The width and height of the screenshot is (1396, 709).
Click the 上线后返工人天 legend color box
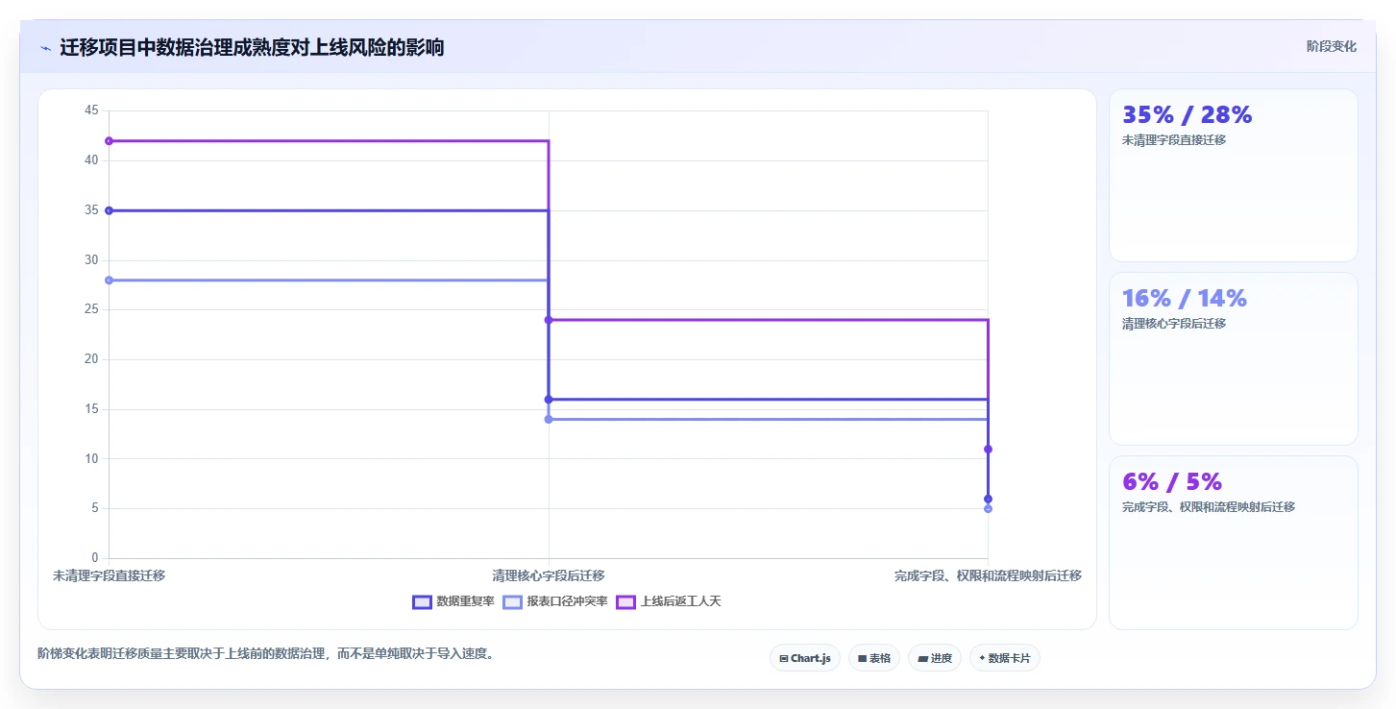(x=625, y=601)
